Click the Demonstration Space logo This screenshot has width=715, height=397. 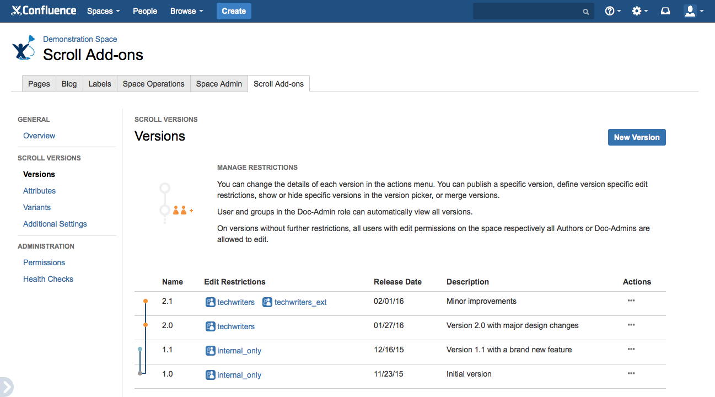coord(23,48)
